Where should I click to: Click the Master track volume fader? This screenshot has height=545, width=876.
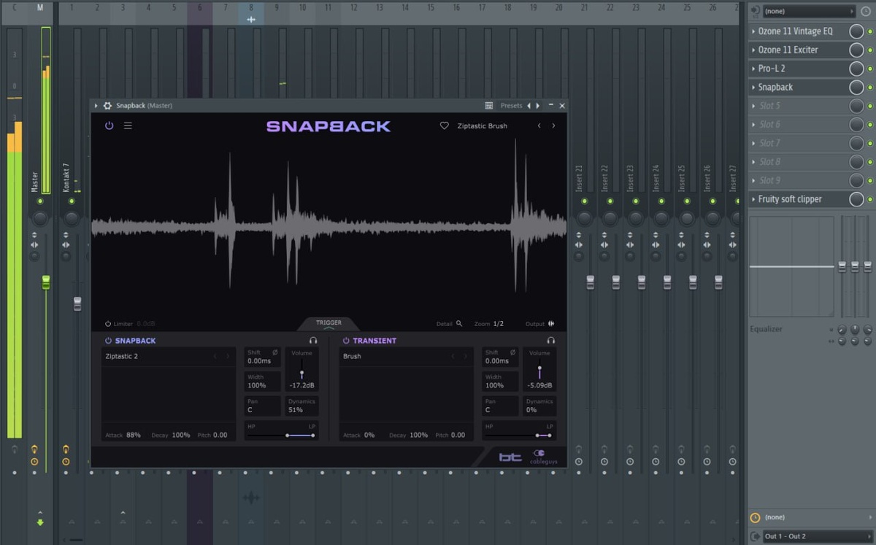(46, 282)
